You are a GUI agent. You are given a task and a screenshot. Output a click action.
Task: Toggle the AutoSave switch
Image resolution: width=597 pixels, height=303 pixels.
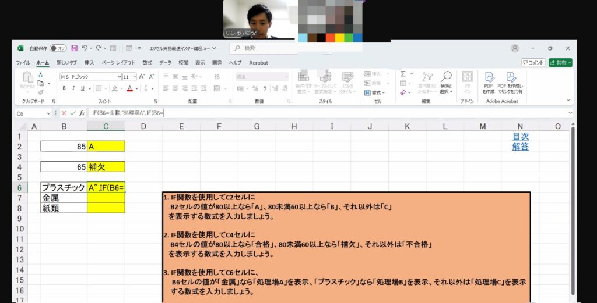point(58,48)
